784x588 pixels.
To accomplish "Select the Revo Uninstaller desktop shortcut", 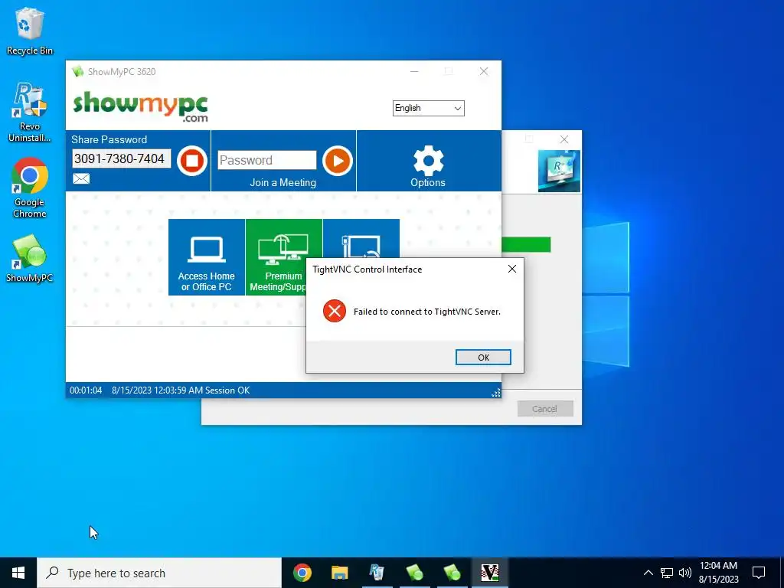I will click(x=30, y=113).
